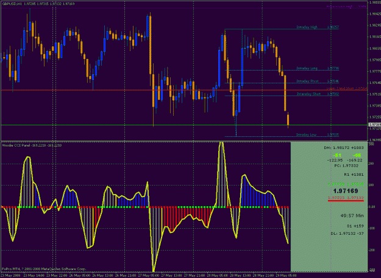This screenshot has height=278, width=381.
Task: Click the 'R1 +1381' readout
Action: click(354, 175)
